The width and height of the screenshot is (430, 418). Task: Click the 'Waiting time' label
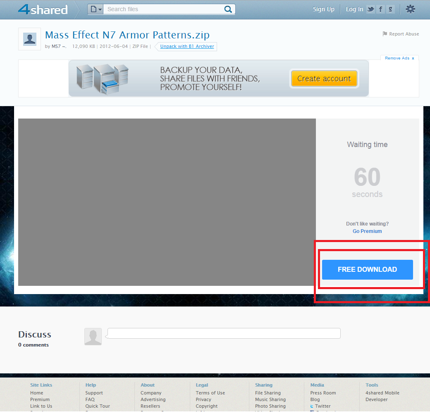[x=367, y=145]
